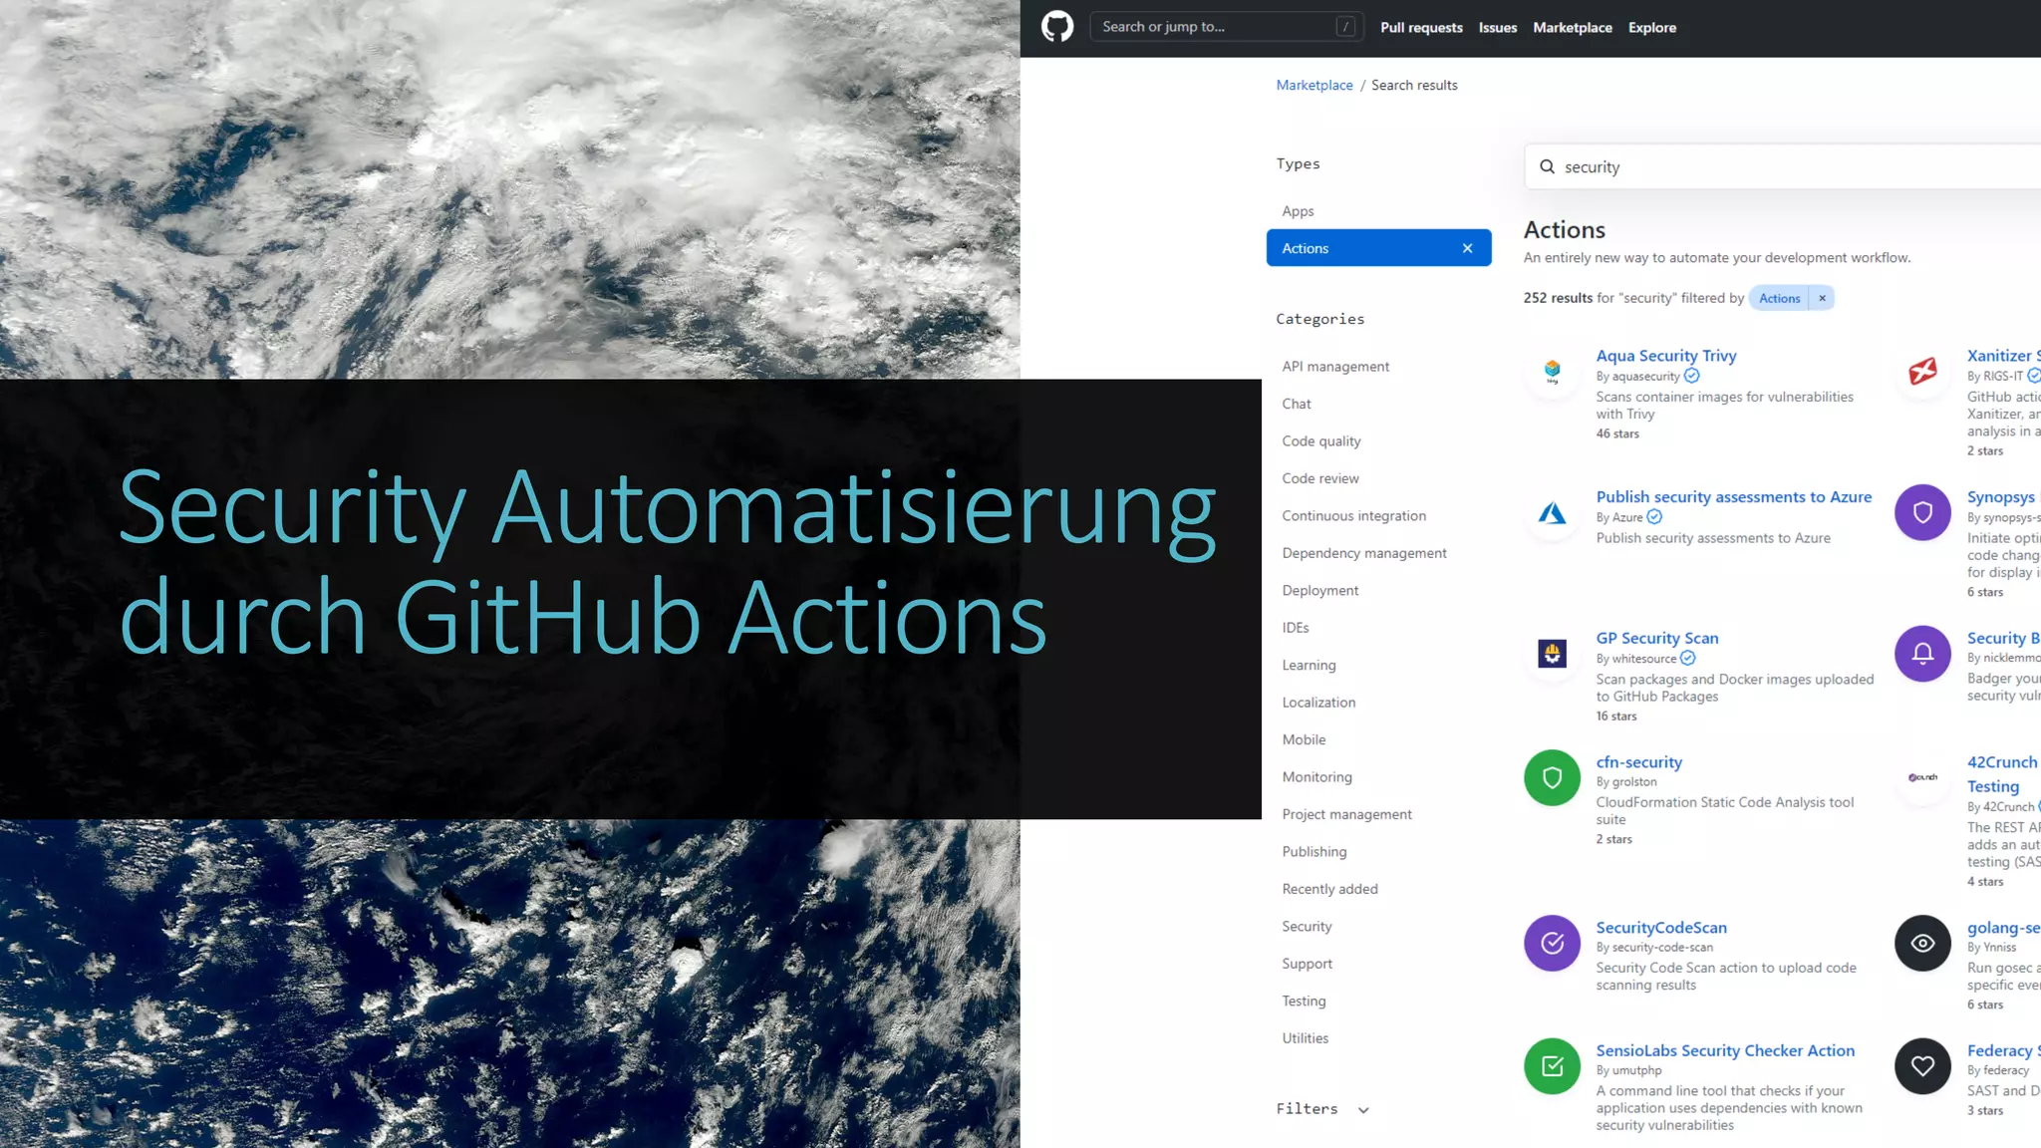The image size is (2041, 1148).
Task: Click the verified badge next to whitesource
Action: [1687, 658]
